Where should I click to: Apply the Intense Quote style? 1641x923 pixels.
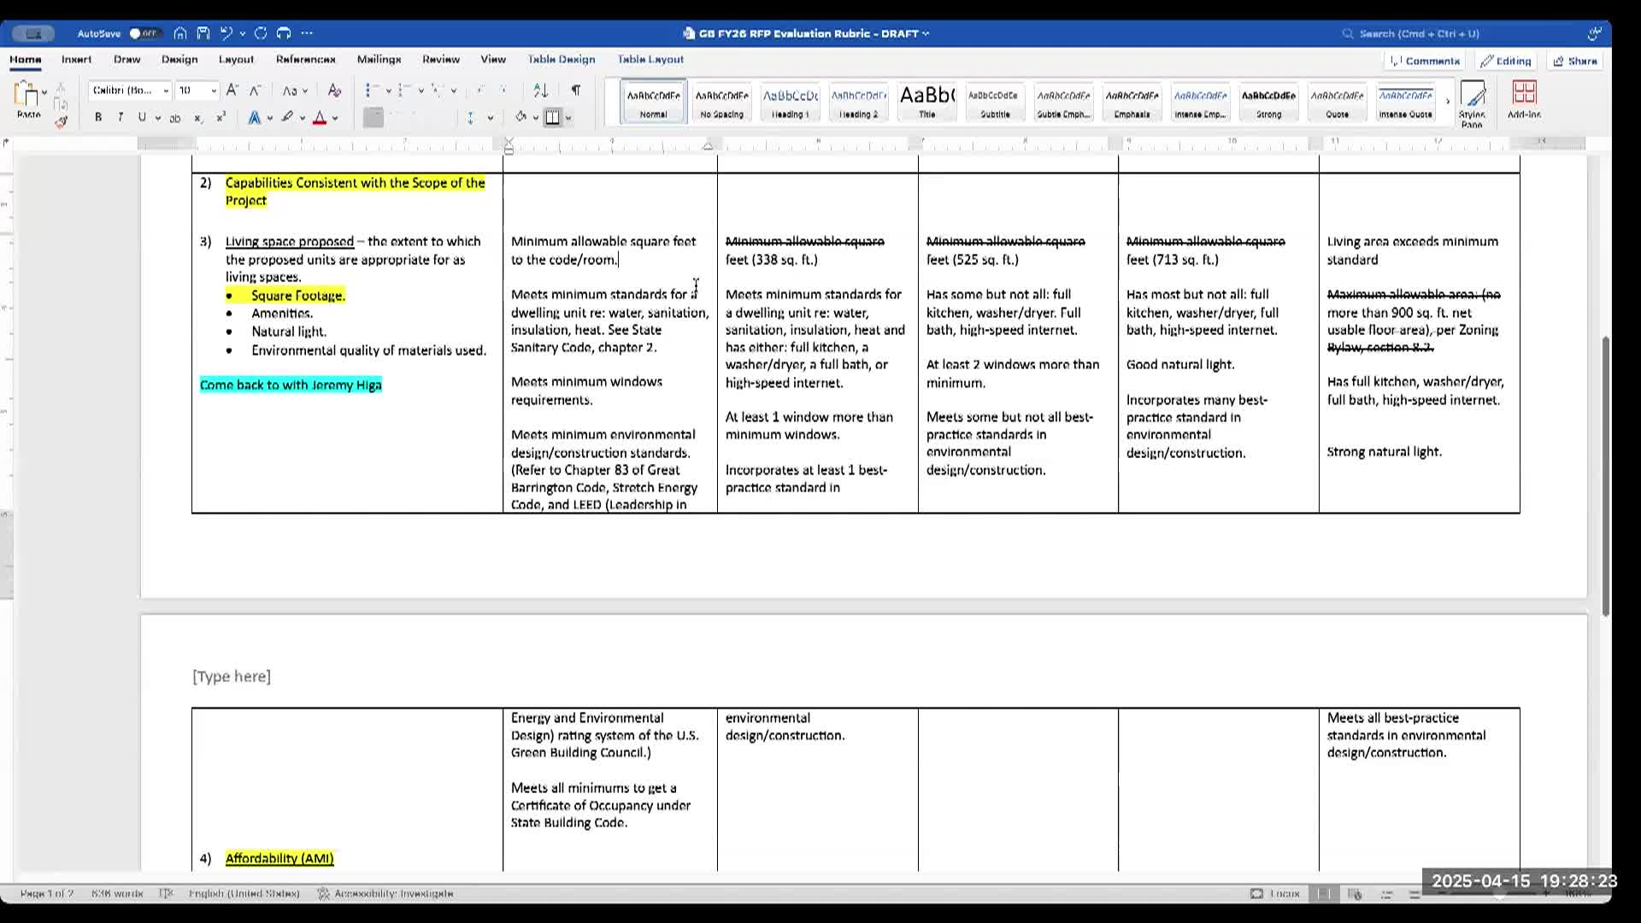1405,103
